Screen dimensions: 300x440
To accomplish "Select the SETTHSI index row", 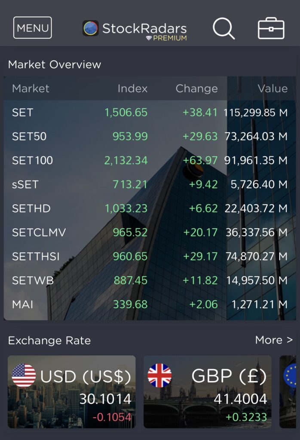I will 150,257.
